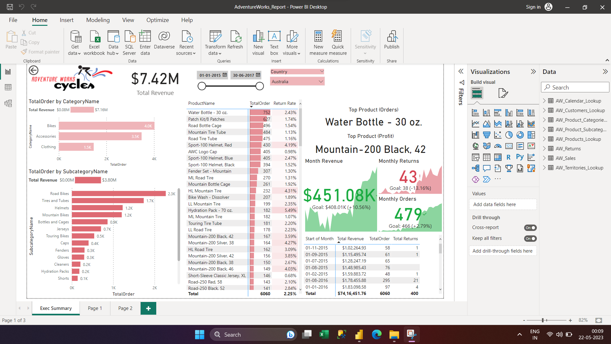
Task: Click the right date slider handle
Action: pyautogui.click(x=260, y=86)
